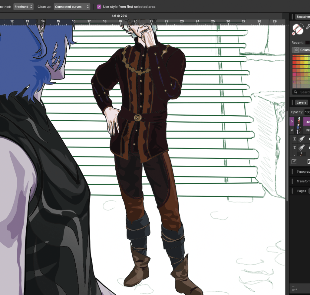Open the Connected curves clean up dropdown
This screenshot has width=310, height=295.
[x=72, y=7]
